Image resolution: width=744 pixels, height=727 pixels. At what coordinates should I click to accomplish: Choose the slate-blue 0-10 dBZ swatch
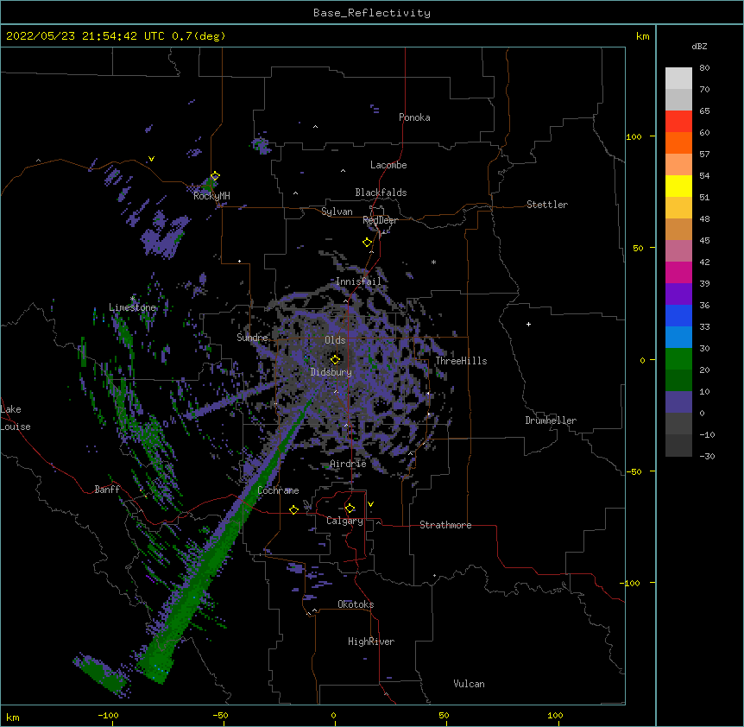(x=678, y=402)
